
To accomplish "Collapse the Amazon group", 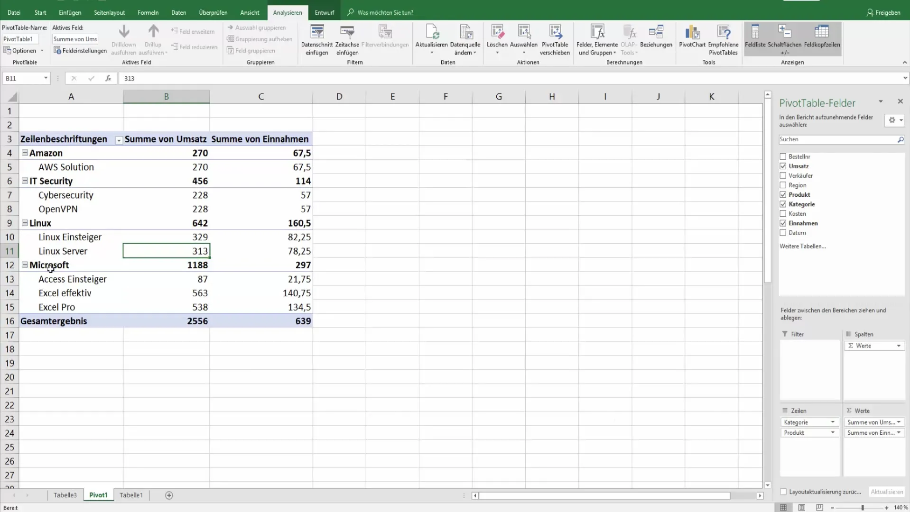I will click(25, 153).
